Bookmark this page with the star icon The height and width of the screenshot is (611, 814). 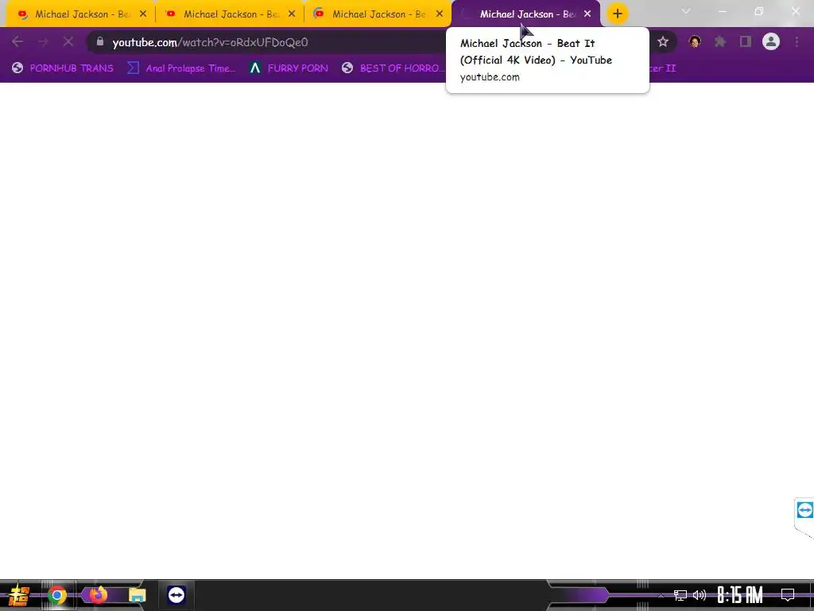[x=663, y=42]
